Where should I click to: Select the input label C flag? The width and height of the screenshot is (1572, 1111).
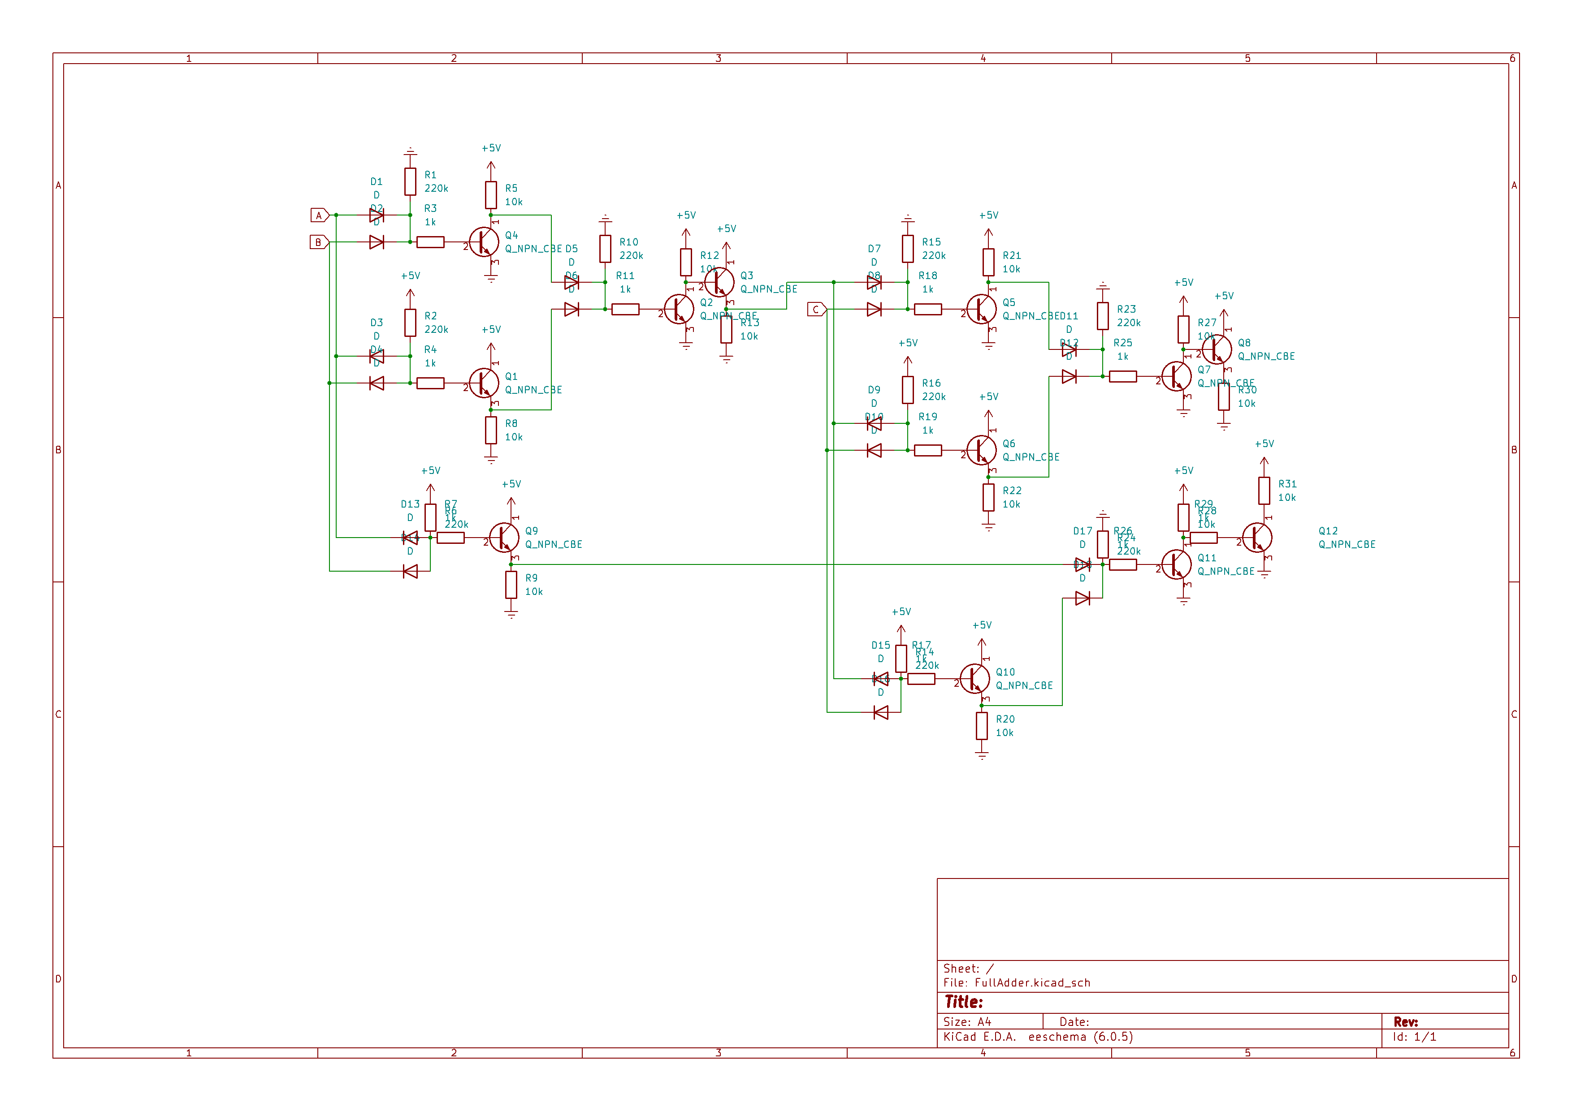tap(817, 309)
